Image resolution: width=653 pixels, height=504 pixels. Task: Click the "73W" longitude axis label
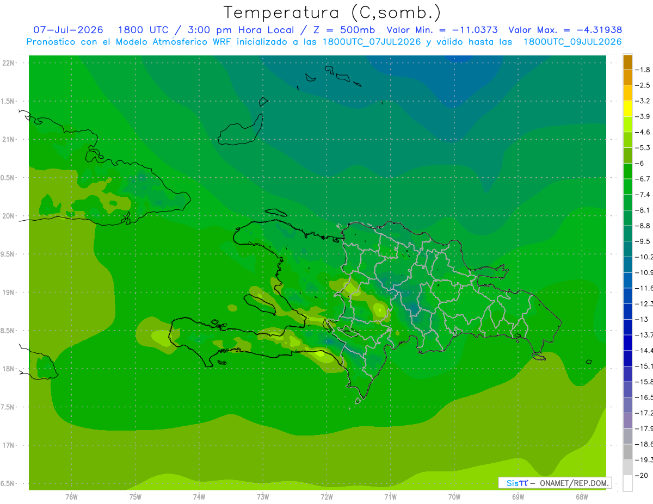[263, 496]
